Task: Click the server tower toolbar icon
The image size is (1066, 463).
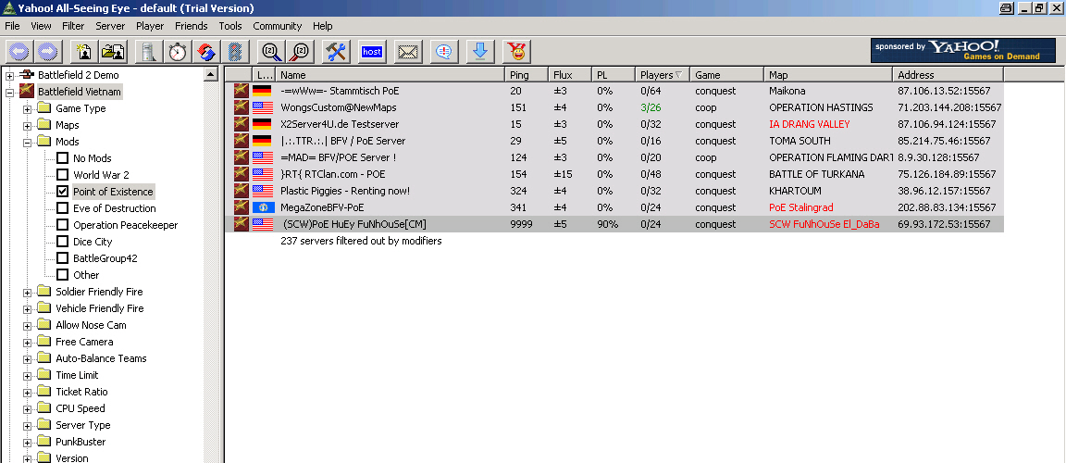Action: tap(147, 52)
